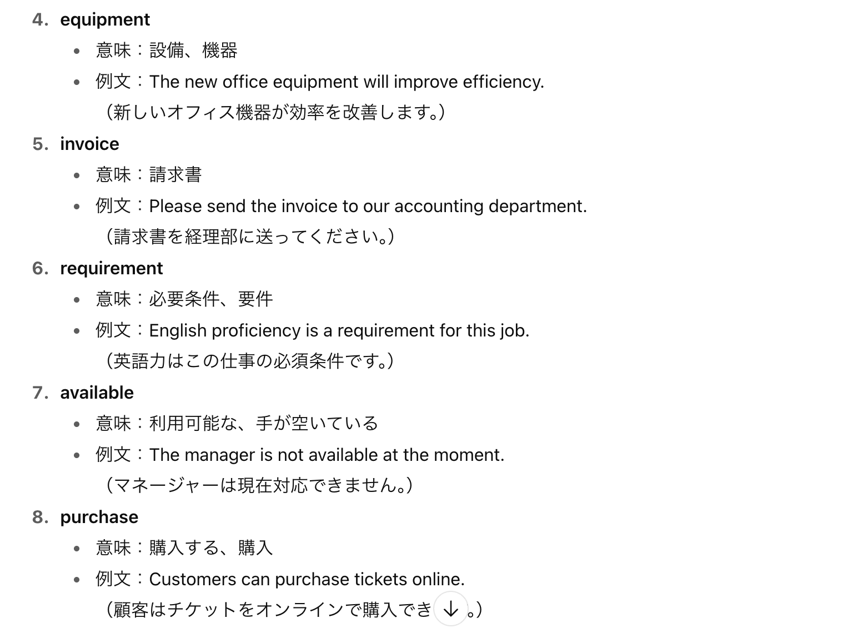Viewport: 853px width, 633px height.
Task: Click the translation 英語力はこの仕事の必須条件です
Action: 250,361
